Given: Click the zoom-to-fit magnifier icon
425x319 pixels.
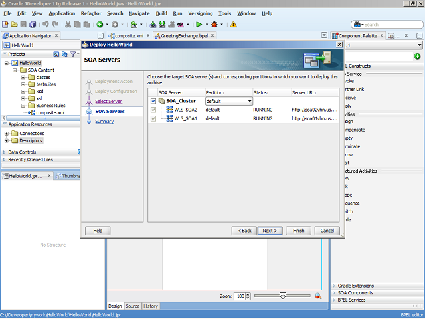Looking at the screenshot, I should [318, 296].
